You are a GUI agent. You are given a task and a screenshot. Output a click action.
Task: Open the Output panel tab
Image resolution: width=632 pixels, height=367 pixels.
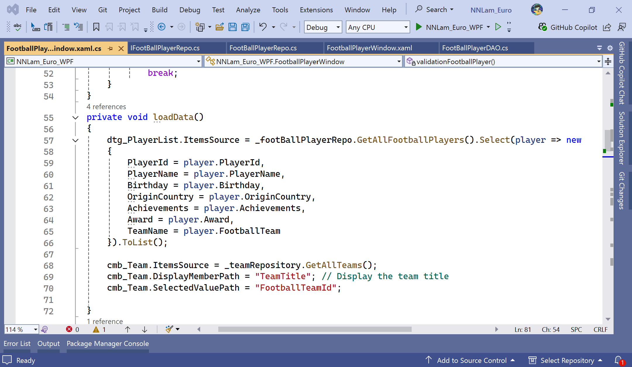click(x=49, y=343)
